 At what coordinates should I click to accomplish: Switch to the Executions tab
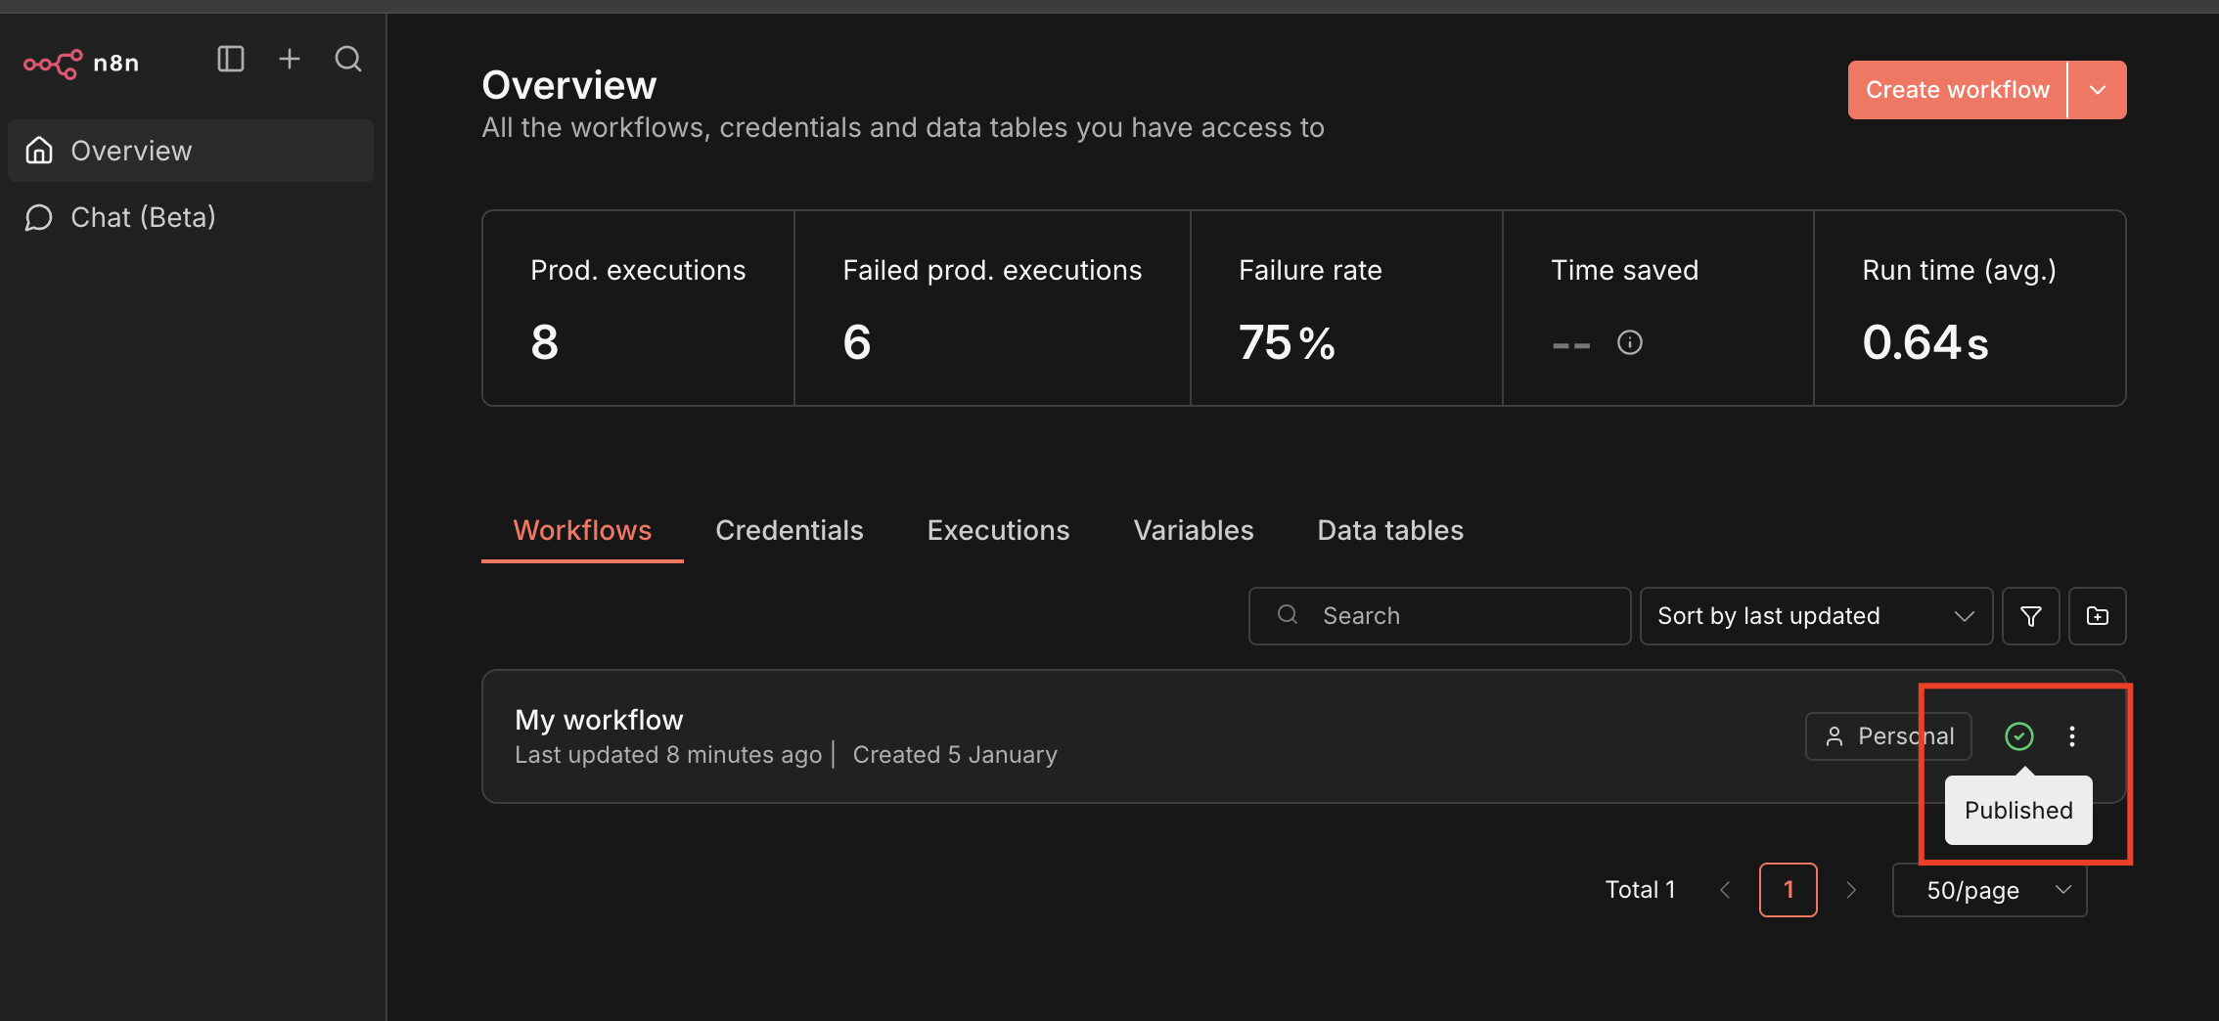click(x=998, y=530)
